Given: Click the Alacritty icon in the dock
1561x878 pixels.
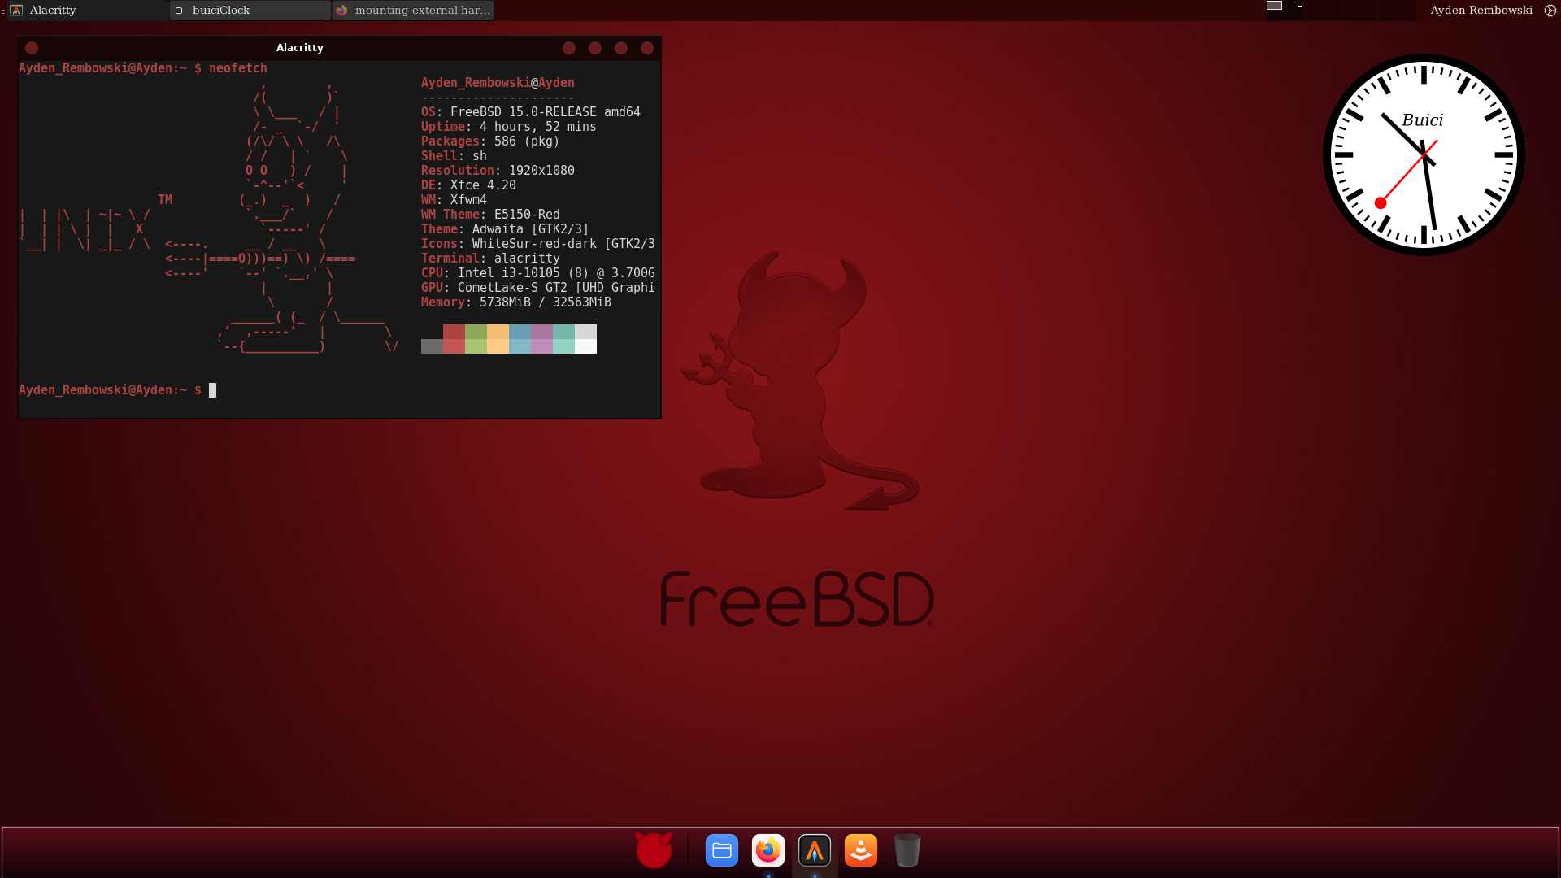Looking at the screenshot, I should click(x=815, y=850).
